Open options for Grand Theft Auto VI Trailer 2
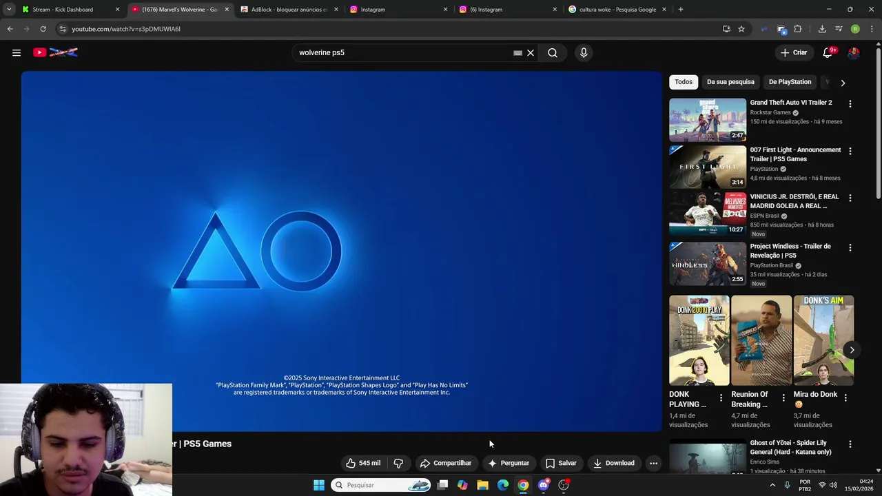The height and width of the screenshot is (496, 882). pos(850,103)
